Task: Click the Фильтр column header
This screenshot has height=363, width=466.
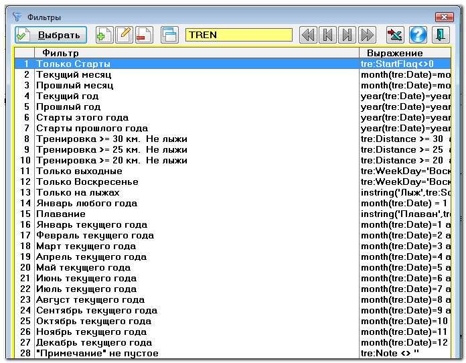Action: pos(197,53)
